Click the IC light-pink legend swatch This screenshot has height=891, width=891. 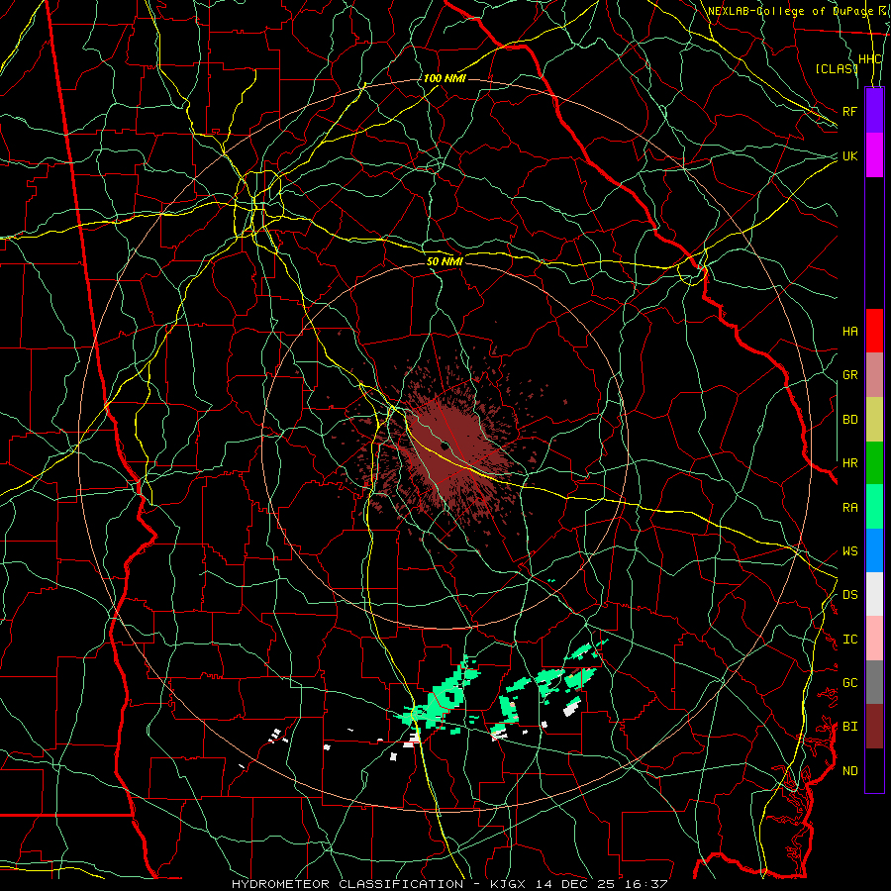(874, 639)
